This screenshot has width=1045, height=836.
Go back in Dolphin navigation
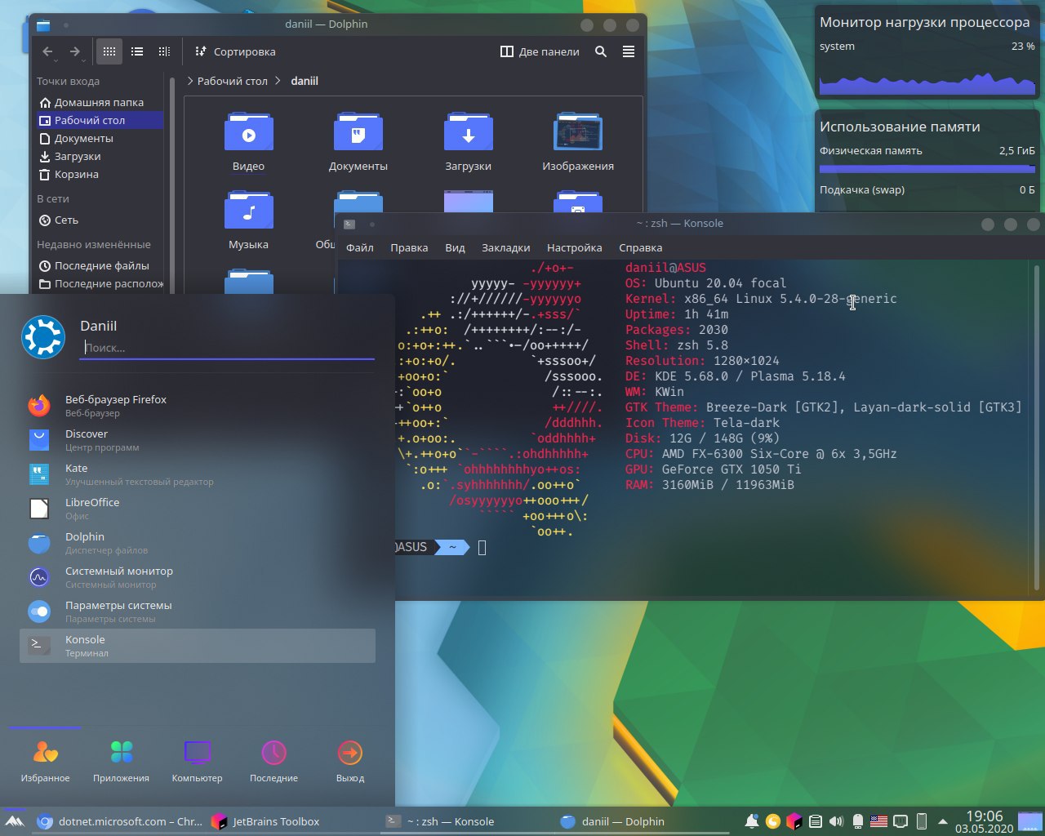click(x=47, y=51)
